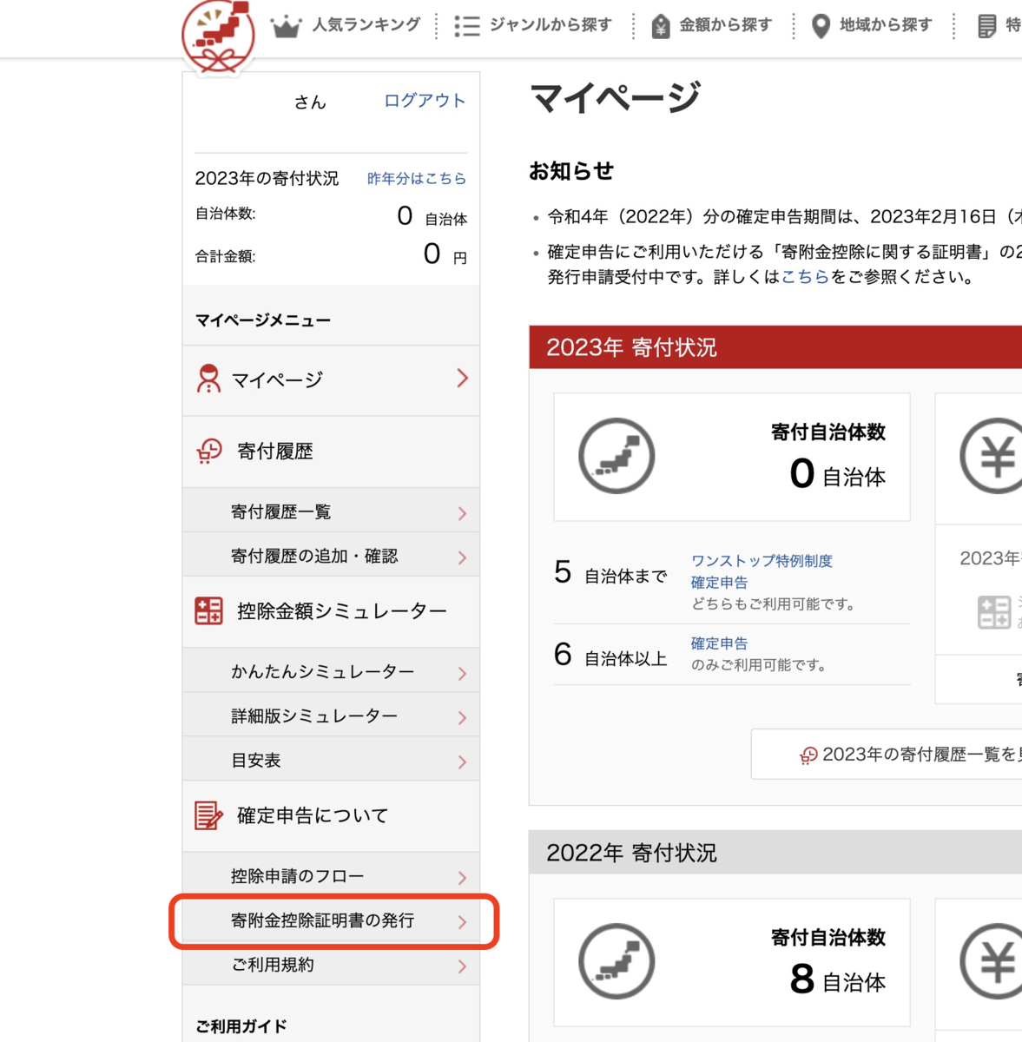Image resolution: width=1022 pixels, height=1042 pixels.
Task: Click the Japan map circle icon in 2023年 寄付状況
Action: [616, 456]
